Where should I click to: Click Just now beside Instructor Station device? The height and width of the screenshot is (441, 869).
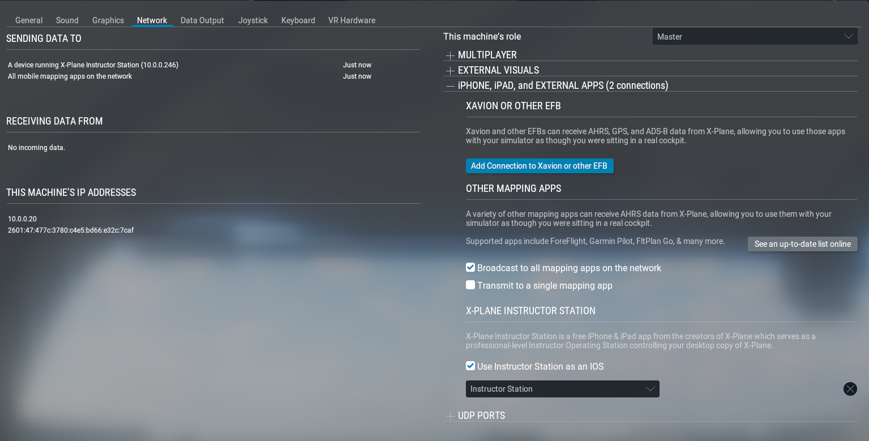pos(357,65)
